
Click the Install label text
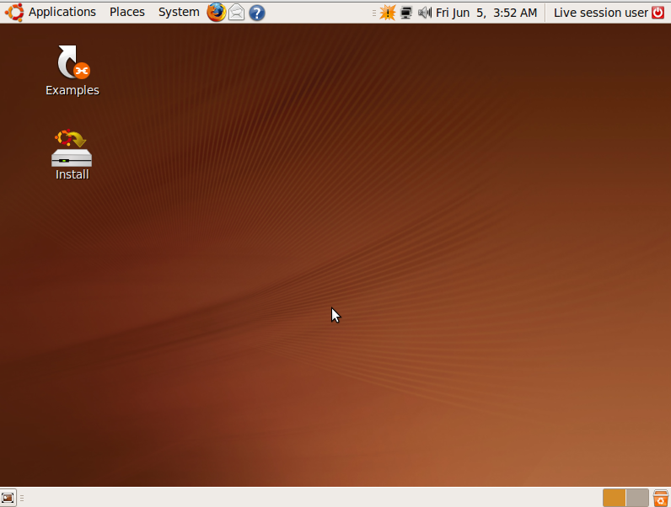pos(72,174)
